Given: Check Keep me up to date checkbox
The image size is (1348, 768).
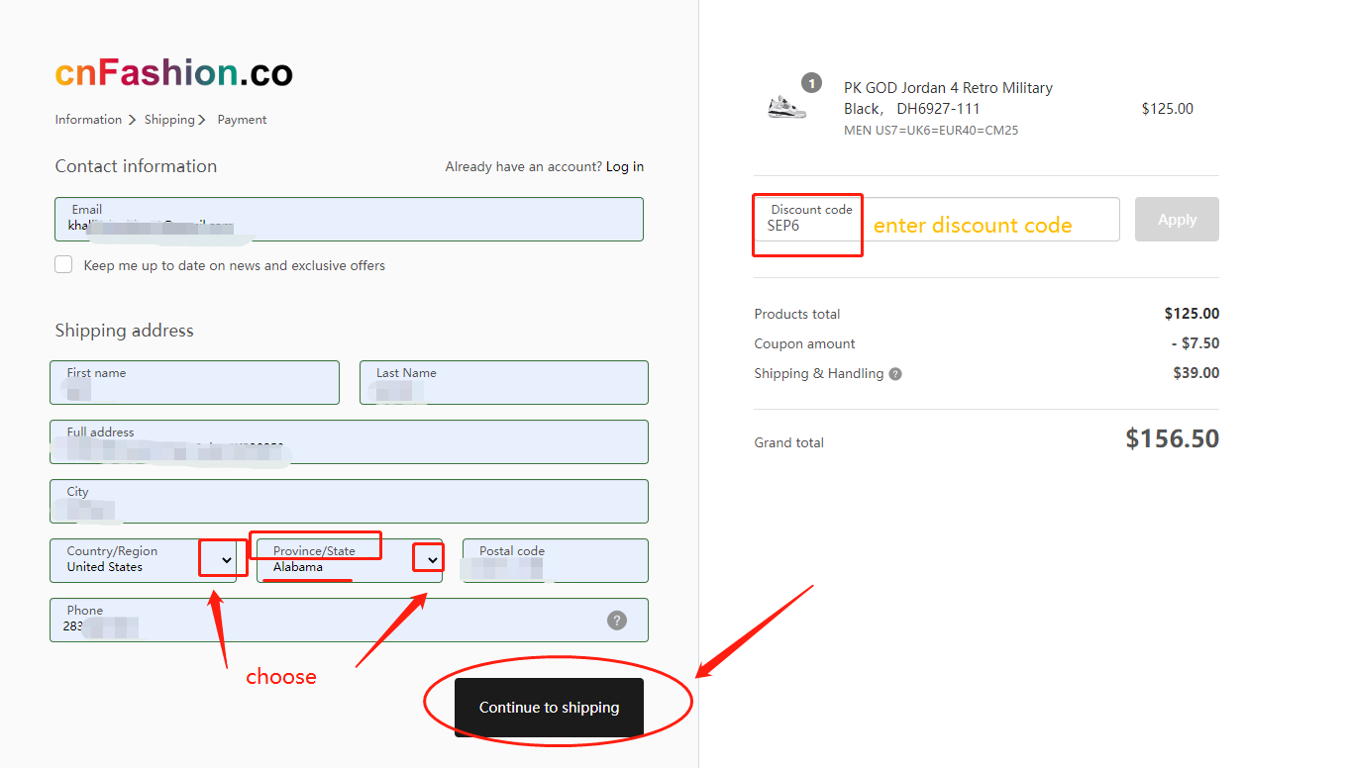Looking at the screenshot, I should click(x=64, y=265).
